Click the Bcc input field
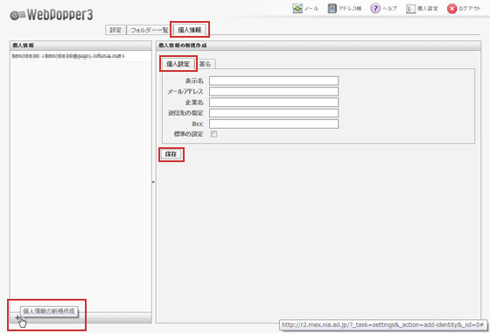 point(274,124)
